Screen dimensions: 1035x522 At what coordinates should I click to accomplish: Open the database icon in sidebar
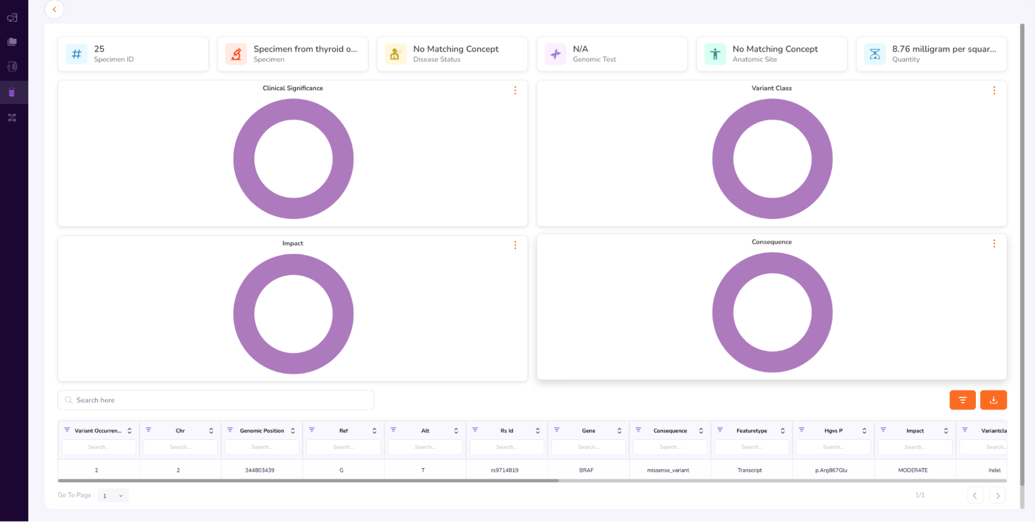point(12,93)
